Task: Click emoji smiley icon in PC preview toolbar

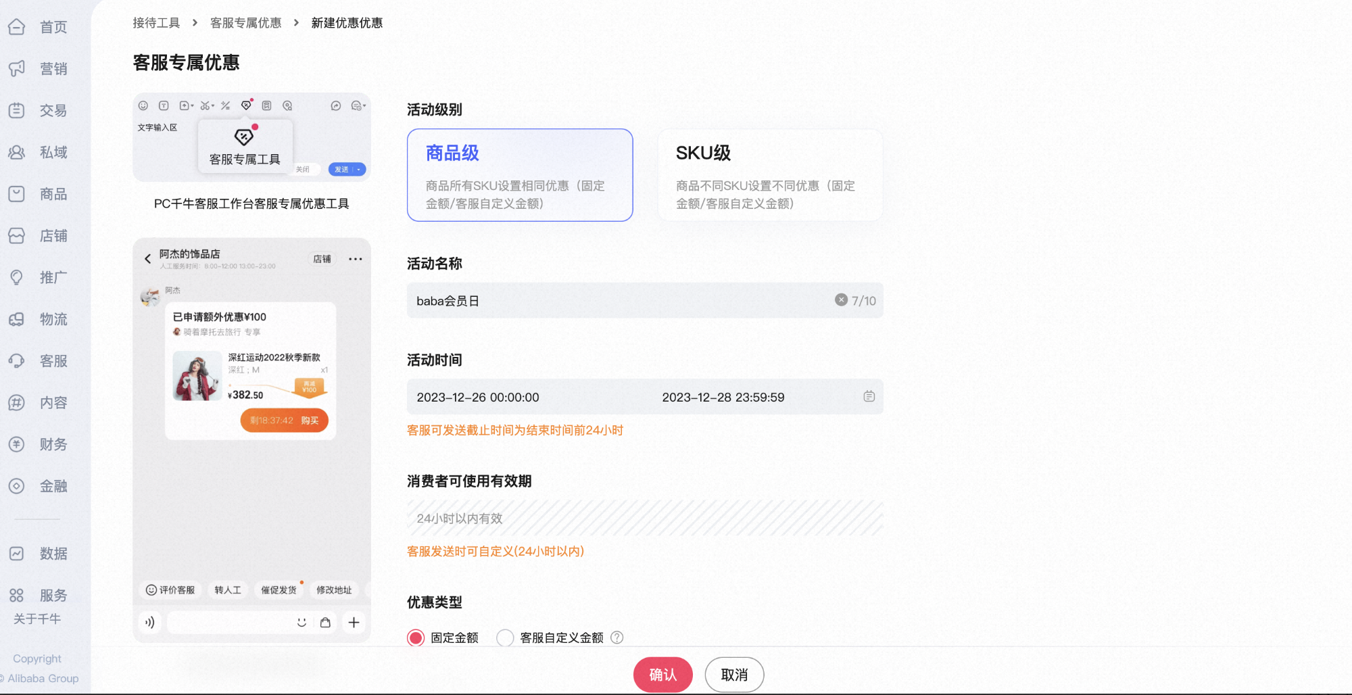Action: coord(143,105)
